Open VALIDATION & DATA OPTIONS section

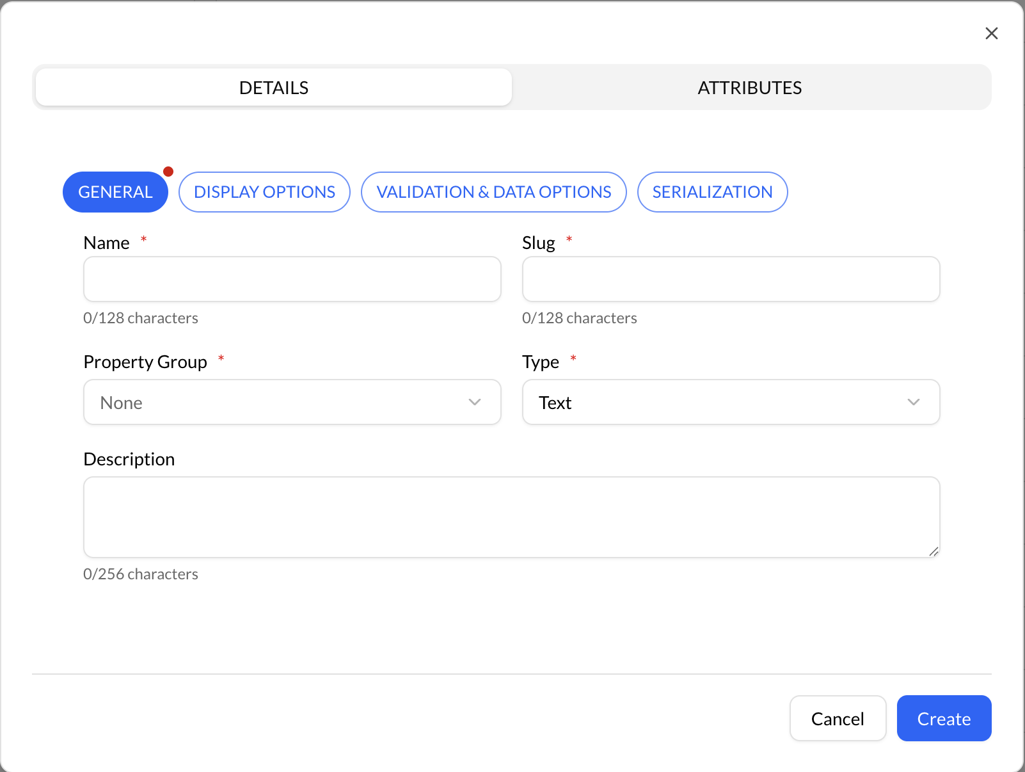tap(493, 192)
